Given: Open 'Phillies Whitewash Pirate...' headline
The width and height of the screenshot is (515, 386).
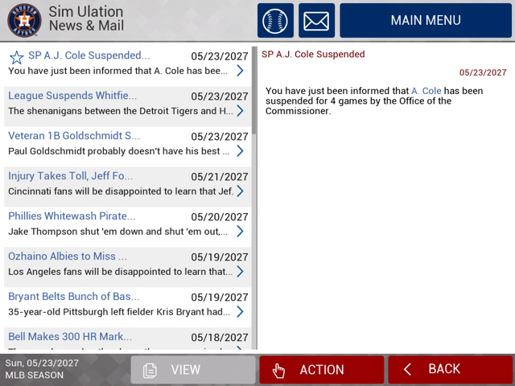Looking at the screenshot, I should click(72, 216).
